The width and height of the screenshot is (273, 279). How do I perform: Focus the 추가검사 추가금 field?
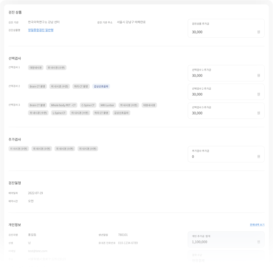tap(226, 157)
